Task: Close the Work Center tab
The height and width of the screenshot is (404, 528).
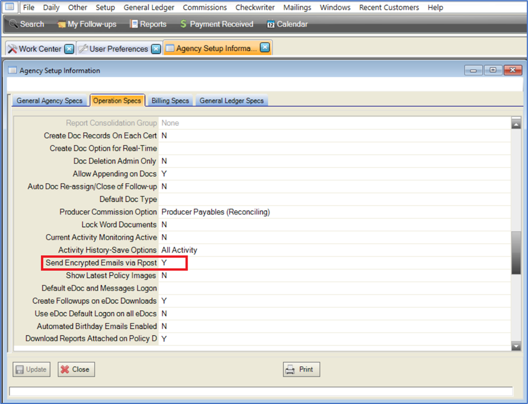Action: (69, 49)
